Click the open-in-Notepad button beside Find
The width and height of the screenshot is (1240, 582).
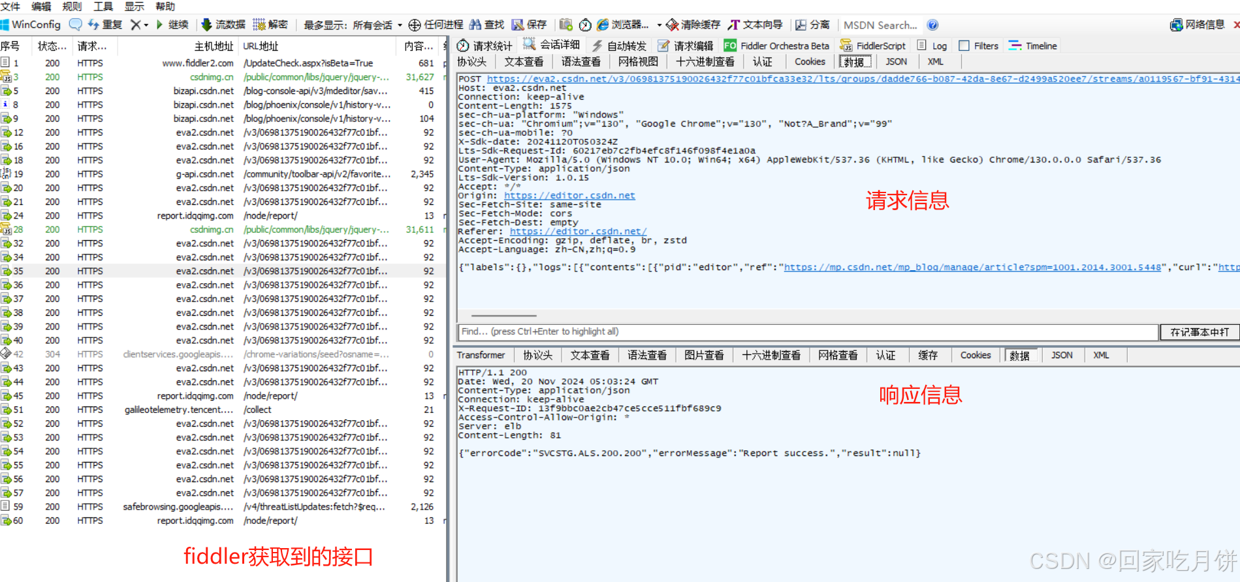click(1200, 332)
